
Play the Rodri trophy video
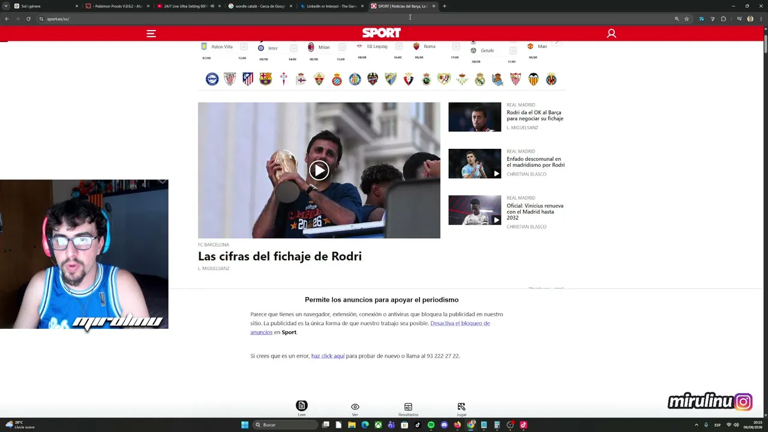[x=319, y=170]
